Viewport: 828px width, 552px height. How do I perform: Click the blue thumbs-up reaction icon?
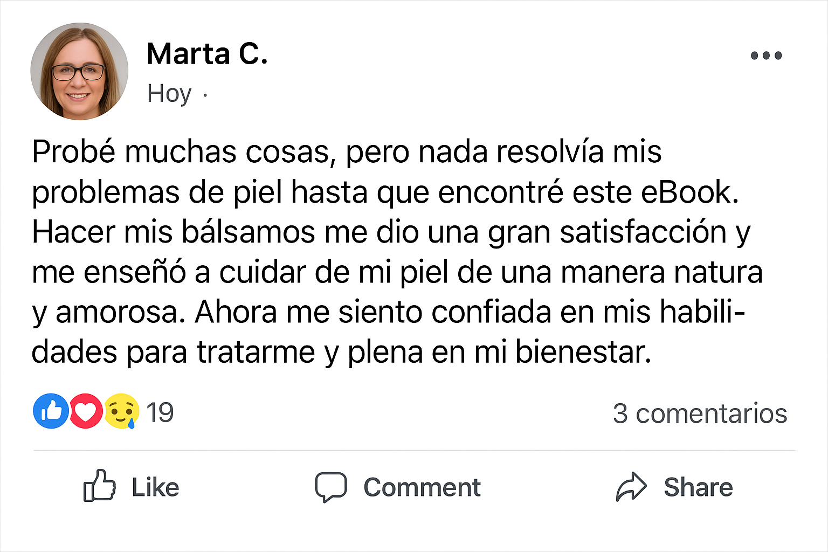pos(51,411)
